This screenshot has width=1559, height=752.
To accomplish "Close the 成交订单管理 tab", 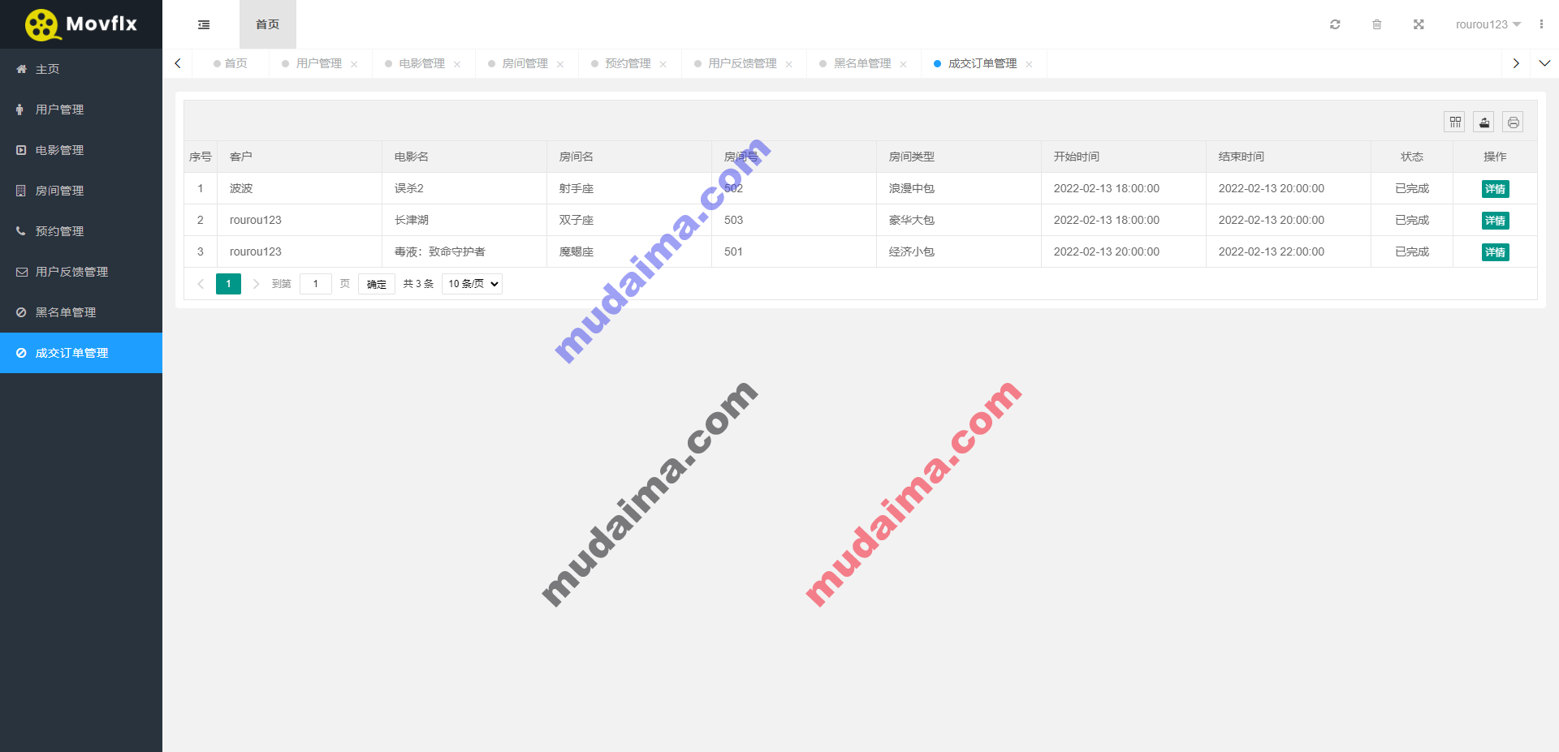I will tap(1029, 64).
